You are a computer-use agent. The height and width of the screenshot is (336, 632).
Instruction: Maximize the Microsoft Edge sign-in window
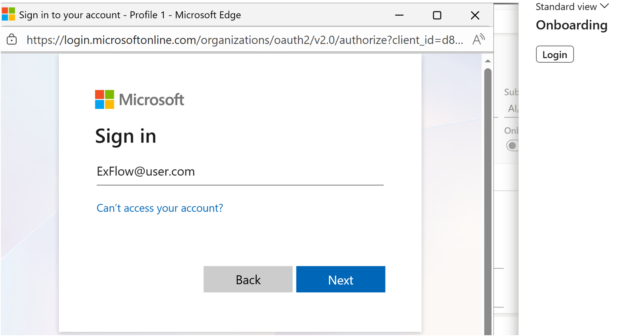click(x=437, y=15)
